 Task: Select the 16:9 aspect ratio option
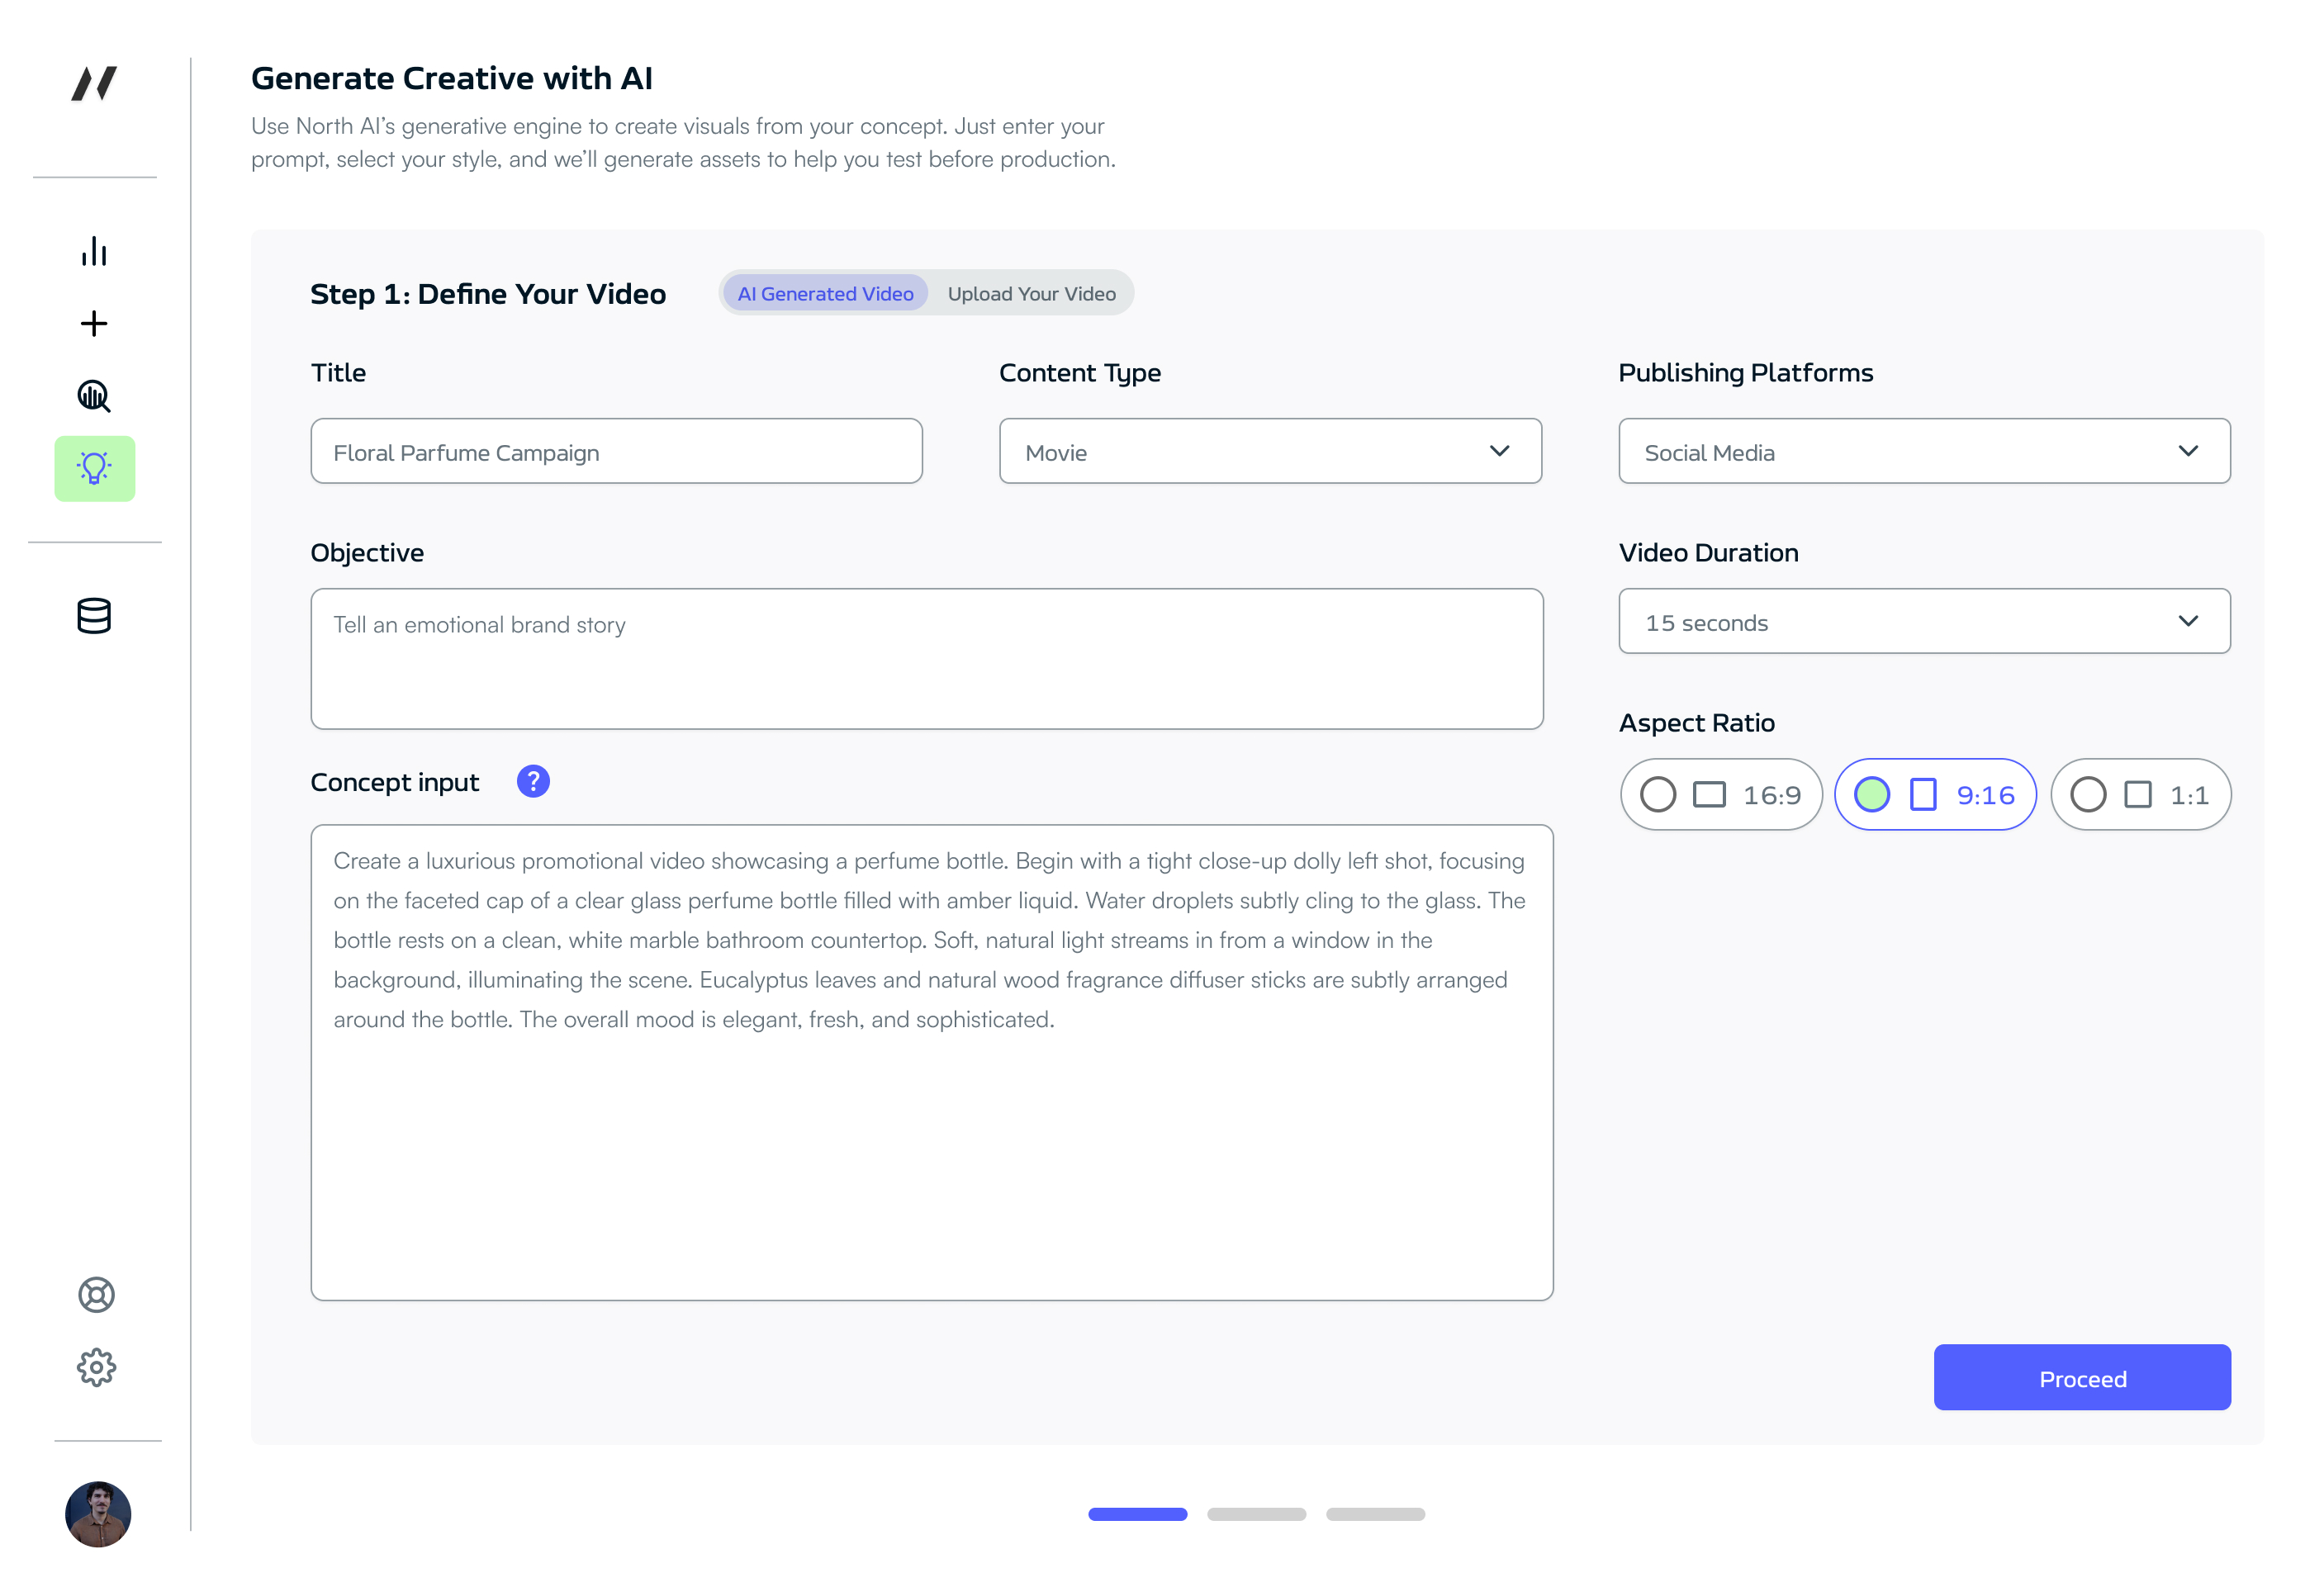click(x=1721, y=794)
